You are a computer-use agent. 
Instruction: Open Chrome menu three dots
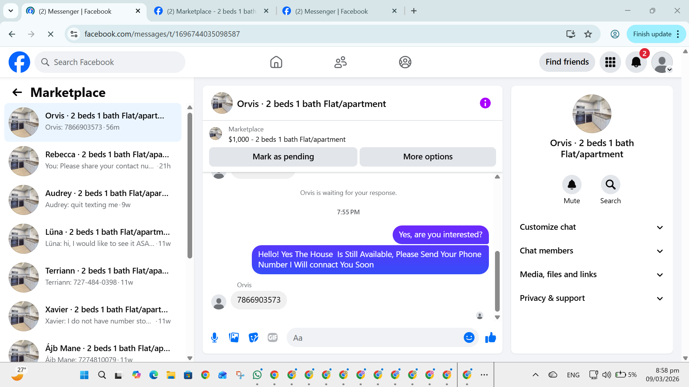(678, 34)
